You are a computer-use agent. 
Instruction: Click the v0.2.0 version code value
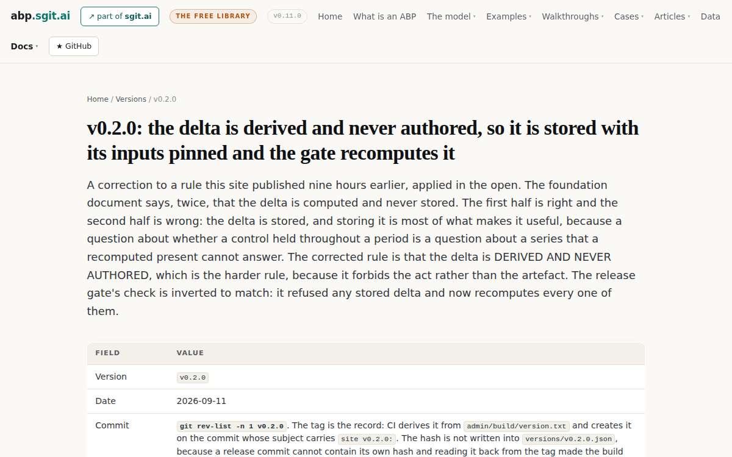193,377
